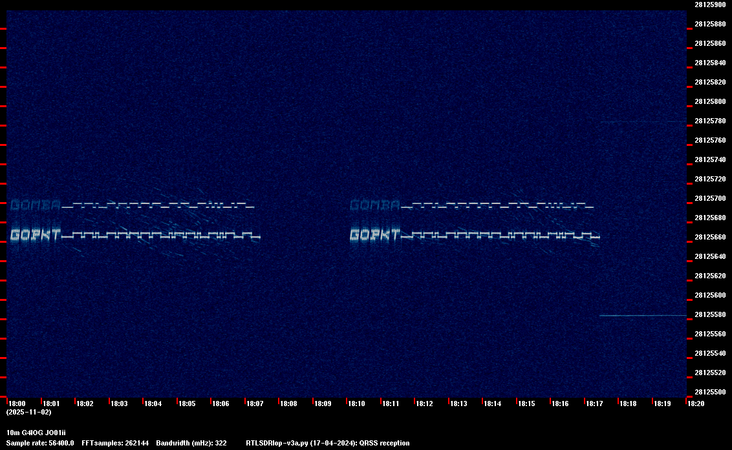Screen dimensions: 732x450
Task: Select the 18:11 time tick label
Action: point(391,404)
